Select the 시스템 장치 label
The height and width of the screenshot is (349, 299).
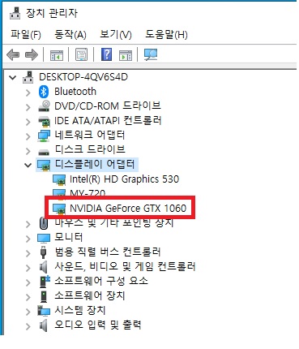click(80, 310)
